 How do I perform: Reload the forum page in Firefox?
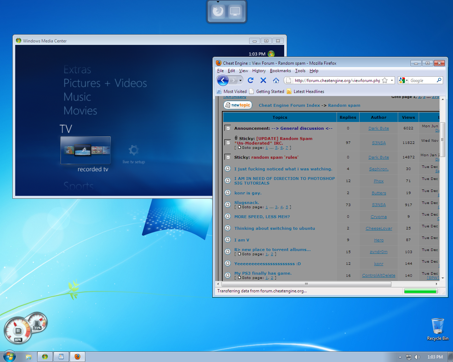click(x=251, y=80)
